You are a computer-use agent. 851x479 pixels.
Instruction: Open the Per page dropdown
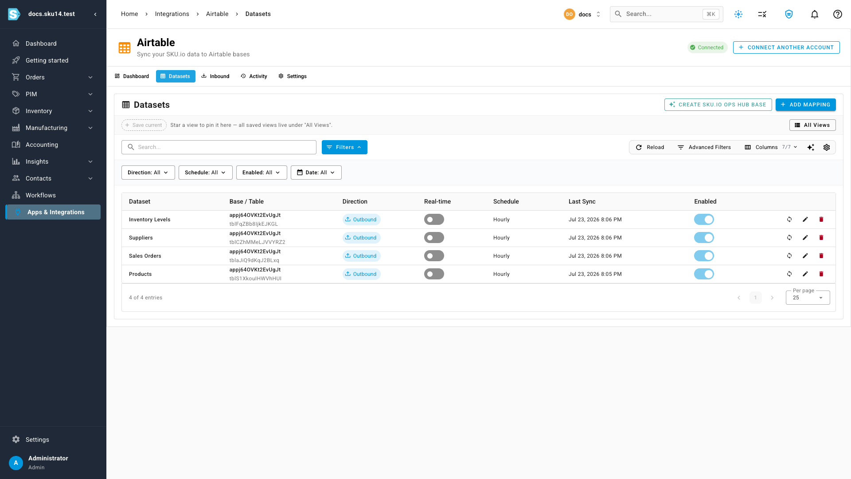pos(808,298)
